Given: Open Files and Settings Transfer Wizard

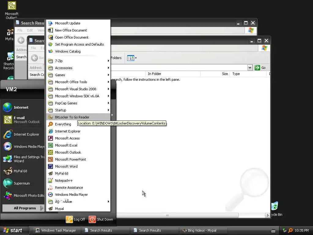Looking at the screenshot, I should tap(23, 159).
